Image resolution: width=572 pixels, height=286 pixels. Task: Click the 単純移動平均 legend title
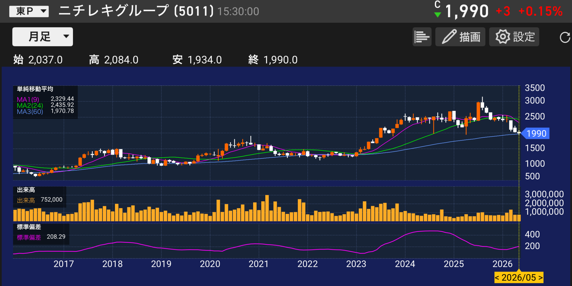click(x=35, y=89)
